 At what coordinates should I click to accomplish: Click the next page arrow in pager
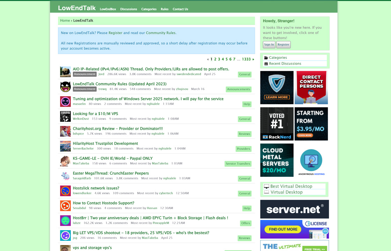click(253, 59)
